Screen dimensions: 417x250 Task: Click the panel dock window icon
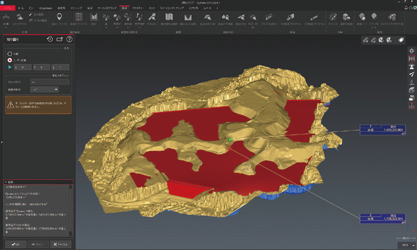point(59,40)
